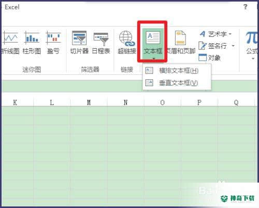Expand the dropdown arrow under 公式
259x208 pixels.
(x=253, y=59)
